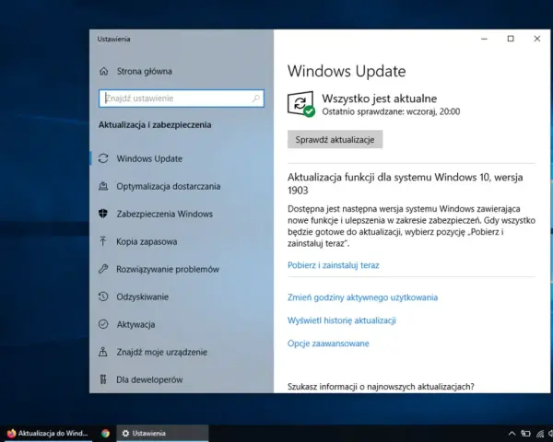Click the Windows Update page heading
The image size is (553, 442).
tap(347, 71)
